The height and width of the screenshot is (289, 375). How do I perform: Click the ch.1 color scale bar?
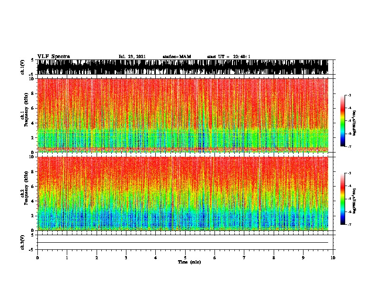click(x=343, y=121)
